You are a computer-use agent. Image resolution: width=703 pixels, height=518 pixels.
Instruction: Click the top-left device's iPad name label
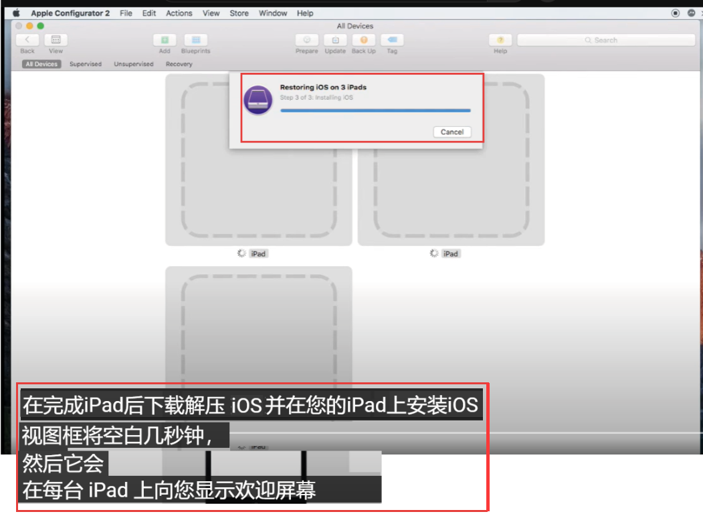[x=258, y=253]
